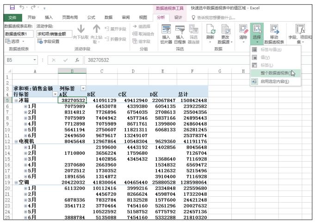Image resolution: width=316 pixels, height=223 pixels.
Task: Click 组选择 group selection
Action: pos(142,26)
